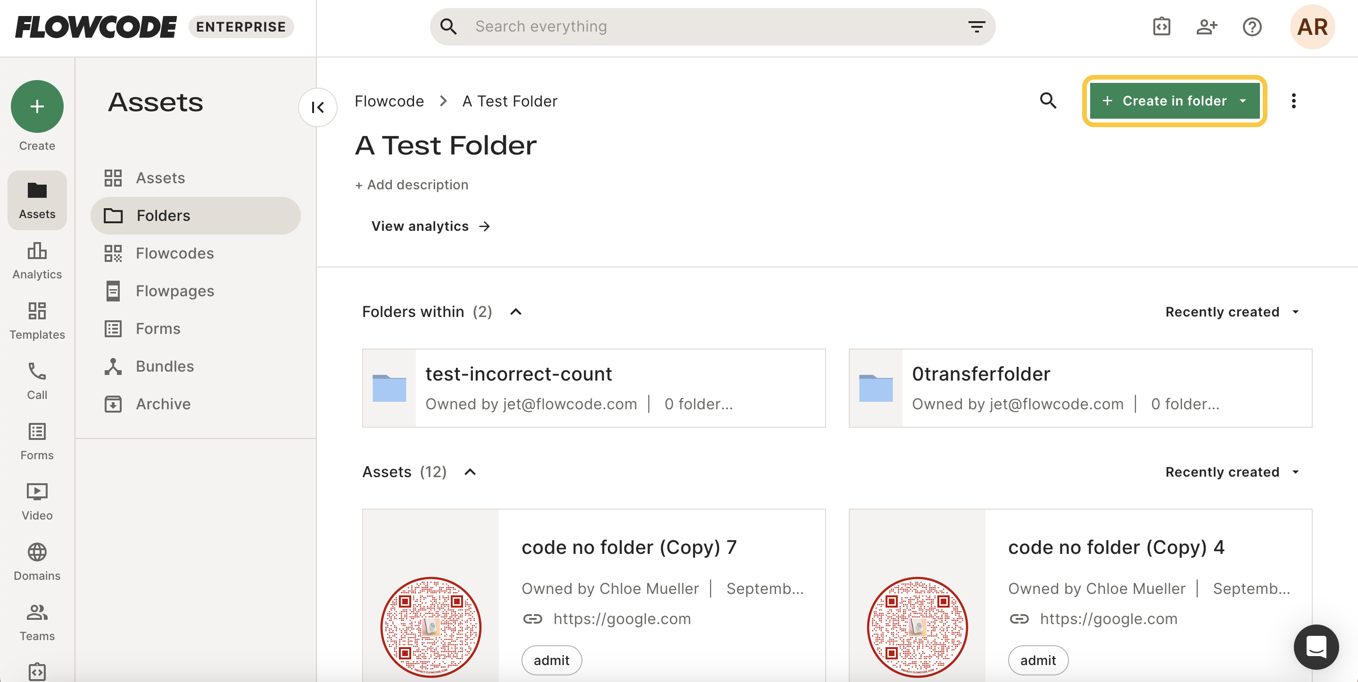
Task: Select Bundles in the Assets menu
Action: point(196,366)
